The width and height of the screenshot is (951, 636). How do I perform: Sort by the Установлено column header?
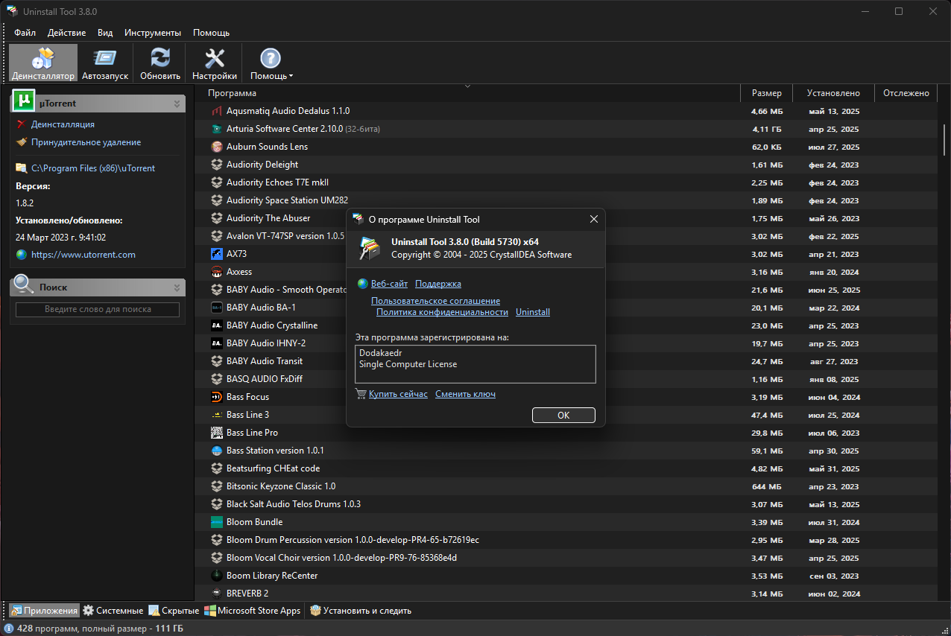click(833, 93)
